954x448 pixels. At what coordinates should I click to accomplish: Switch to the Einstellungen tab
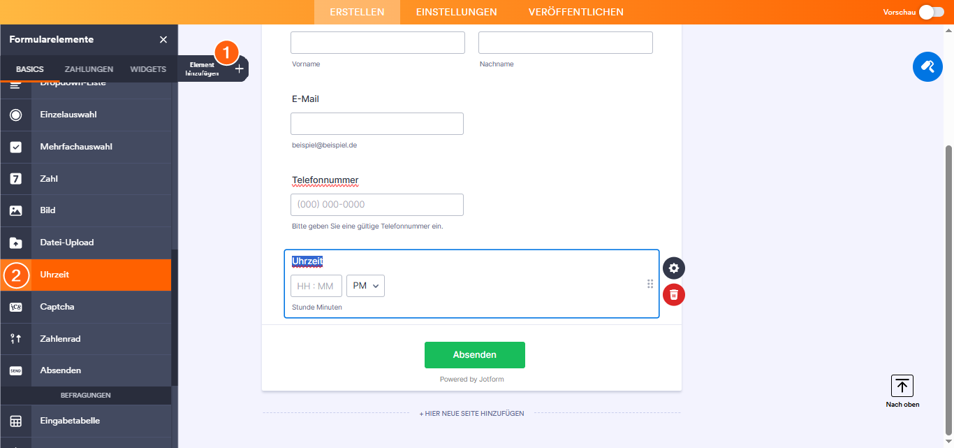point(456,12)
